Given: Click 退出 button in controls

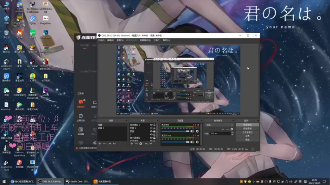Looking at the screenshot, I should tap(247, 140).
